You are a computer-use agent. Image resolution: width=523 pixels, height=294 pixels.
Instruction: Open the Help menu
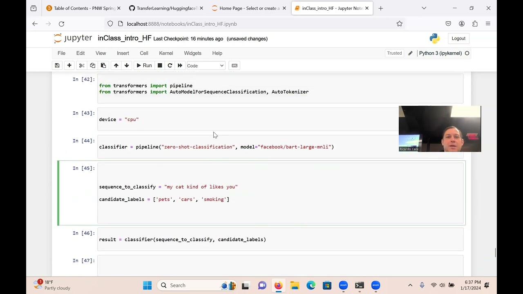pos(217,53)
